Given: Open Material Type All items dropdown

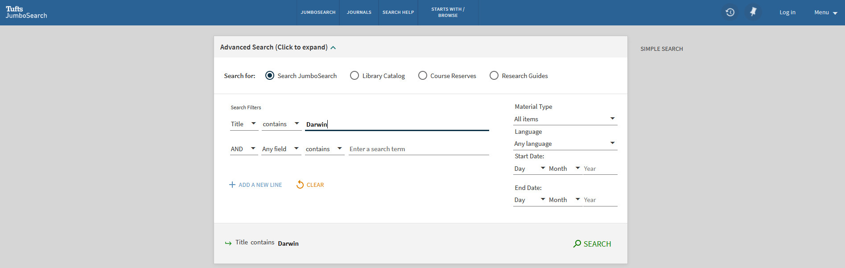Looking at the screenshot, I should coord(565,119).
